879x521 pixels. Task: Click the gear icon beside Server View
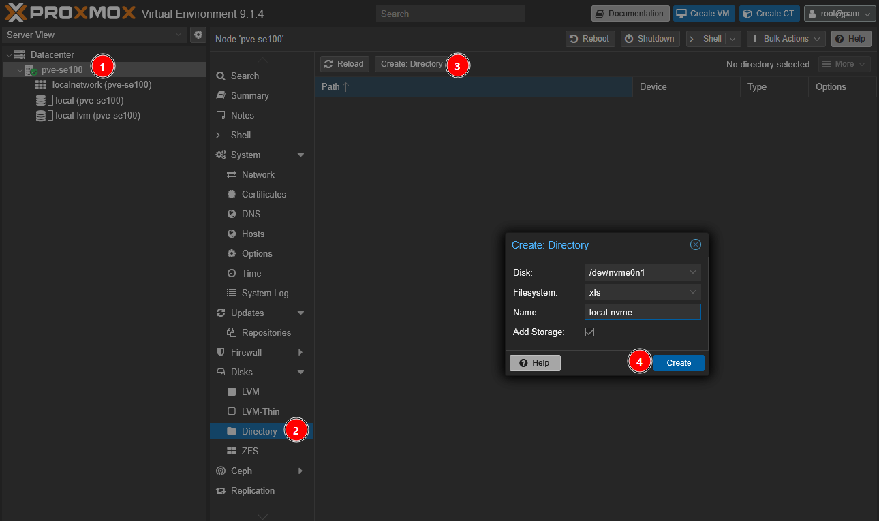click(198, 35)
